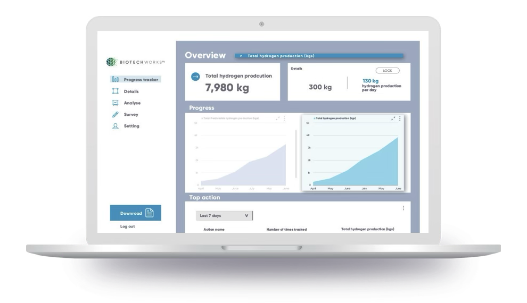Click the Total hydrogen production breadcrumb bar

click(318, 56)
